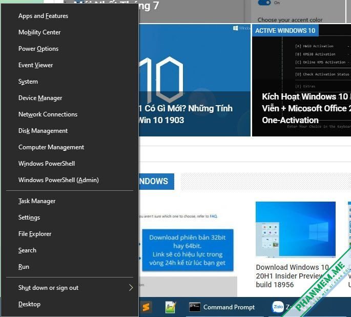Open Network Connections
Screen dimensions: 351x317
48,114
